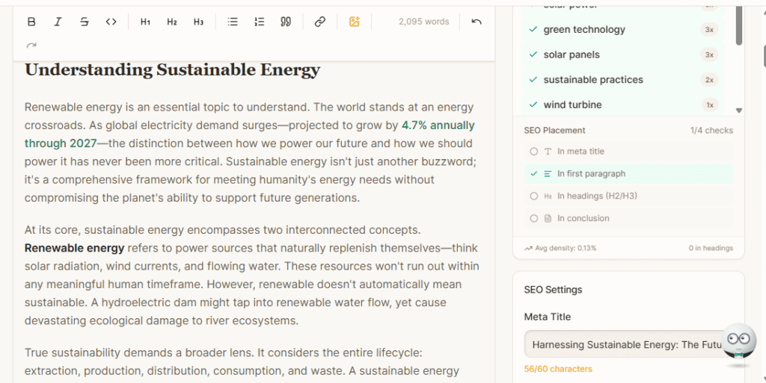Redo the last undone edit

(31, 46)
